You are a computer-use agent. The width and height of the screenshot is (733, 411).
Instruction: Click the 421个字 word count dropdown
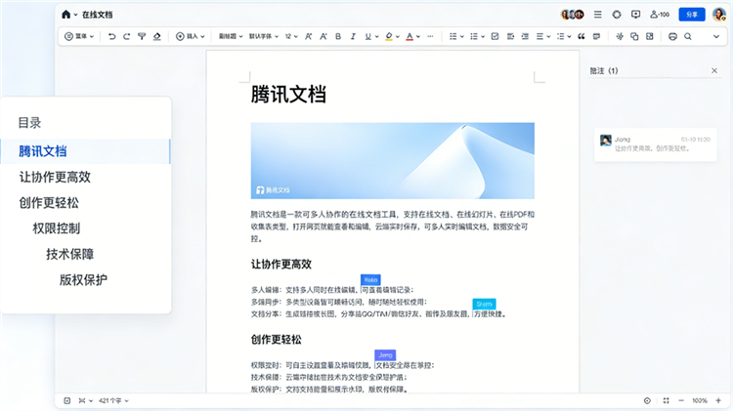click(x=113, y=400)
